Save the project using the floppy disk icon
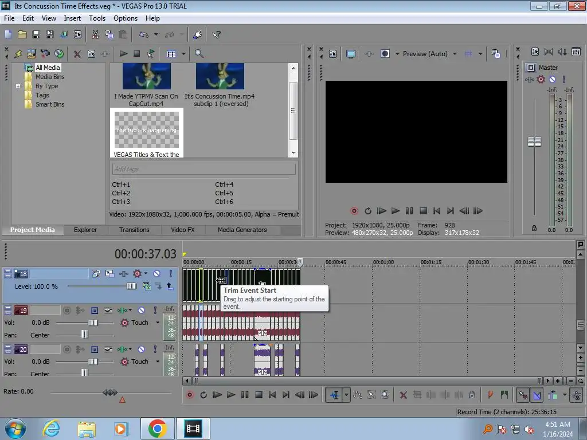587x440 pixels. coord(36,34)
